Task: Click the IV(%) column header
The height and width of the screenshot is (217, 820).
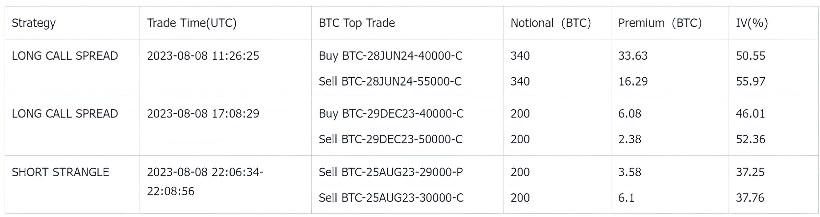Action: click(752, 23)
